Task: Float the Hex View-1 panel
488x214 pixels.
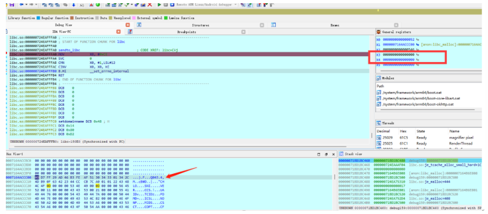Action: point(326,154)
